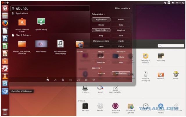Toggle the Help category filter
Viewport: 186px width, 117px height.
click(x=101, y=36)
